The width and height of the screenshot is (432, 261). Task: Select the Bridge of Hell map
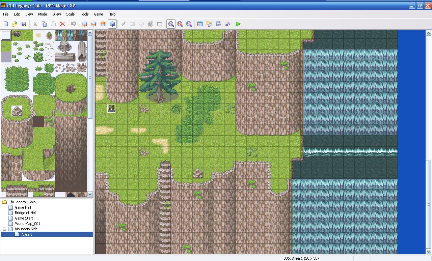click(26, 213)
